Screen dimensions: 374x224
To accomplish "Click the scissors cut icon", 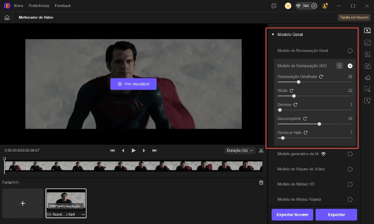I will (x=261, y=150).
